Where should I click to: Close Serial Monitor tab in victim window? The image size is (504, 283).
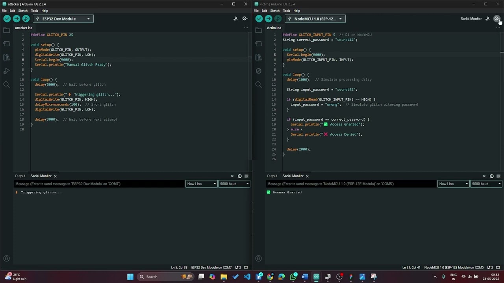point(307,176)
